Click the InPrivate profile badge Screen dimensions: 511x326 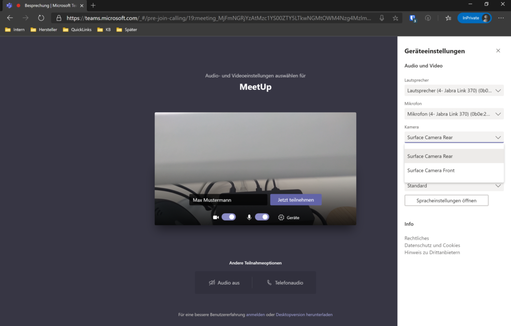(474, 18)
